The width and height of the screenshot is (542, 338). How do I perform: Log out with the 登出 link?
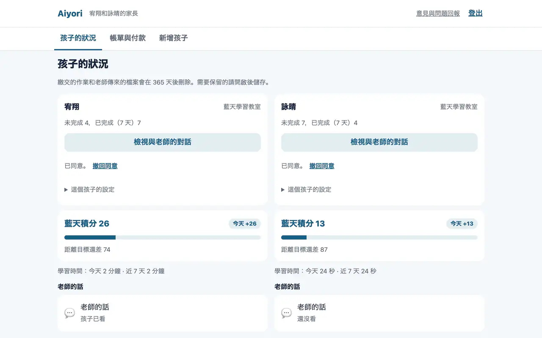(x=476, y=13)
